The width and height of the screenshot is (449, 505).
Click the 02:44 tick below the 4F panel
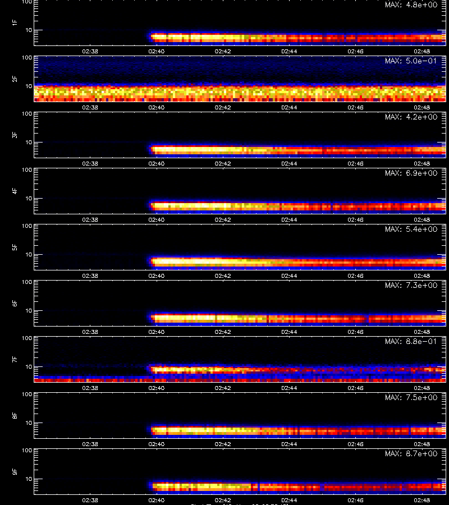[289, 219]
